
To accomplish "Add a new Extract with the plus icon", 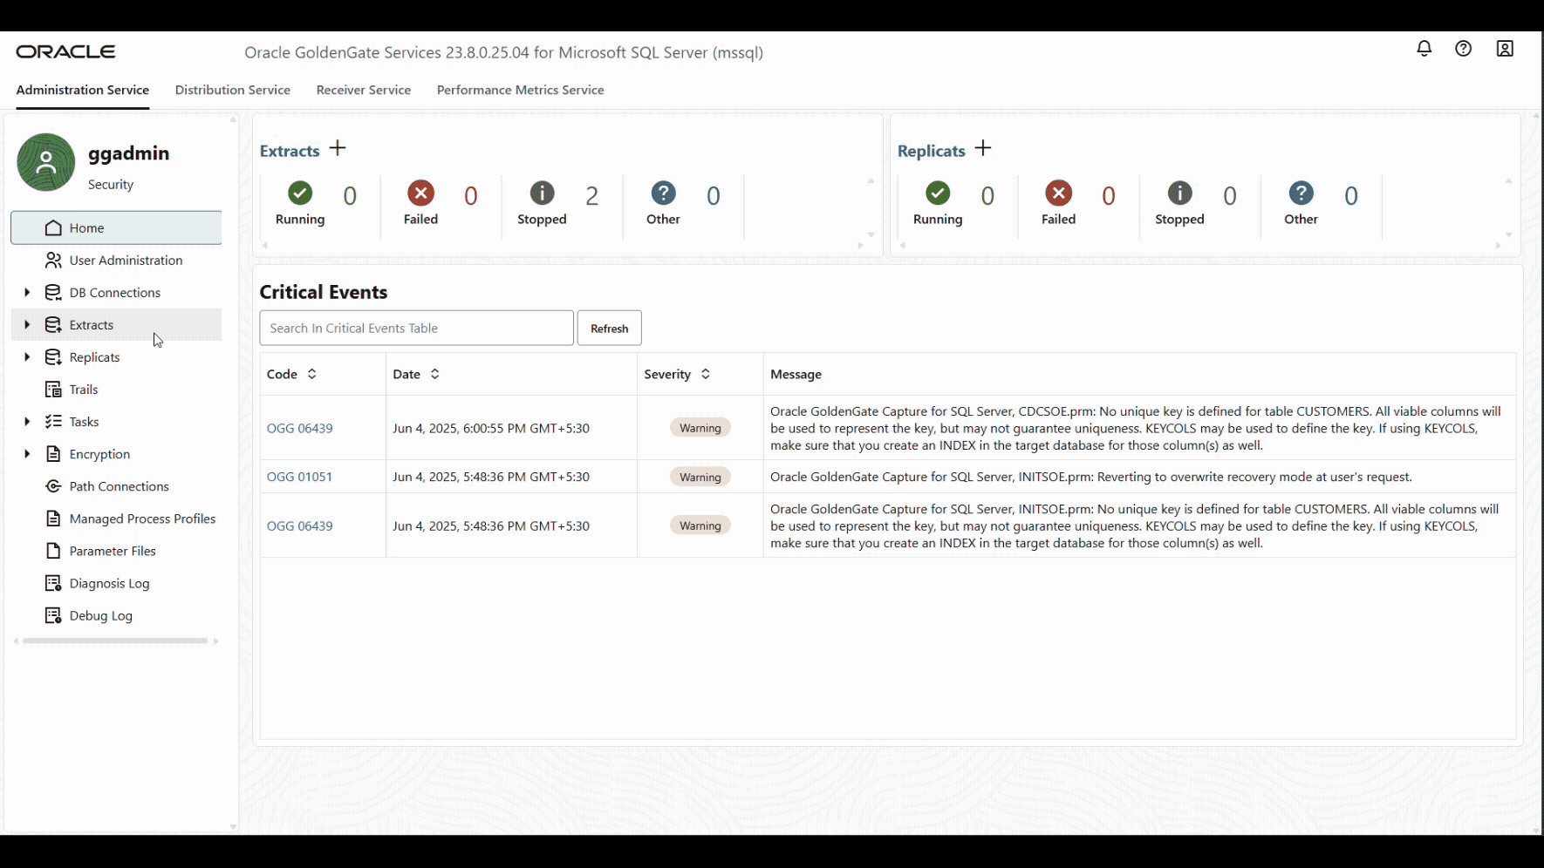I will 338,148.
